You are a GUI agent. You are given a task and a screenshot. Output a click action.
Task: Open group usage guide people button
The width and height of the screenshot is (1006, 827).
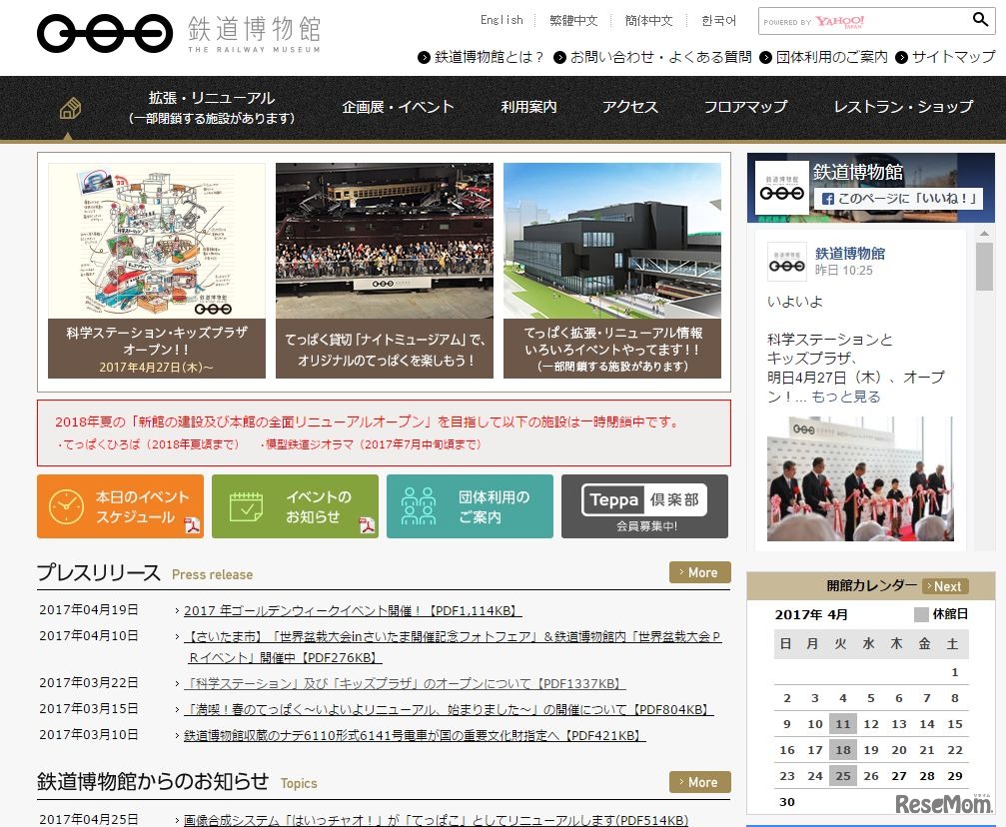click(x=470, y=506)
